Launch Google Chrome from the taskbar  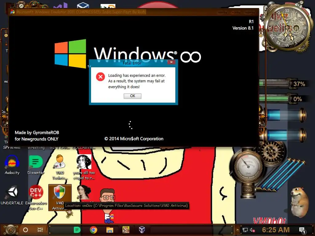pos(94,230)
